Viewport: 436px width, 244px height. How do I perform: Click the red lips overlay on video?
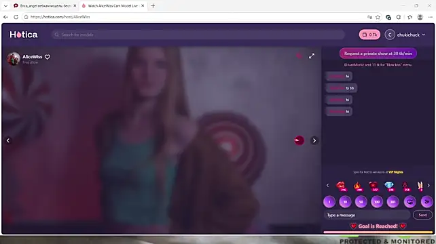coord(299,140)
